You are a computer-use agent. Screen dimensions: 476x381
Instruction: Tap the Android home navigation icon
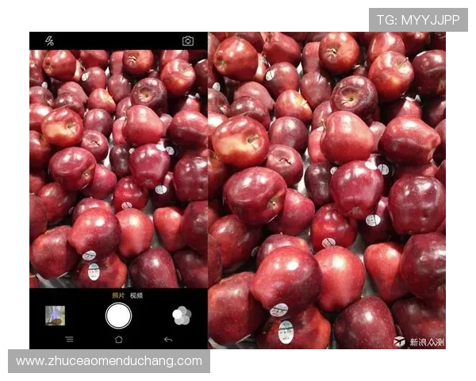tap(118, 340)
